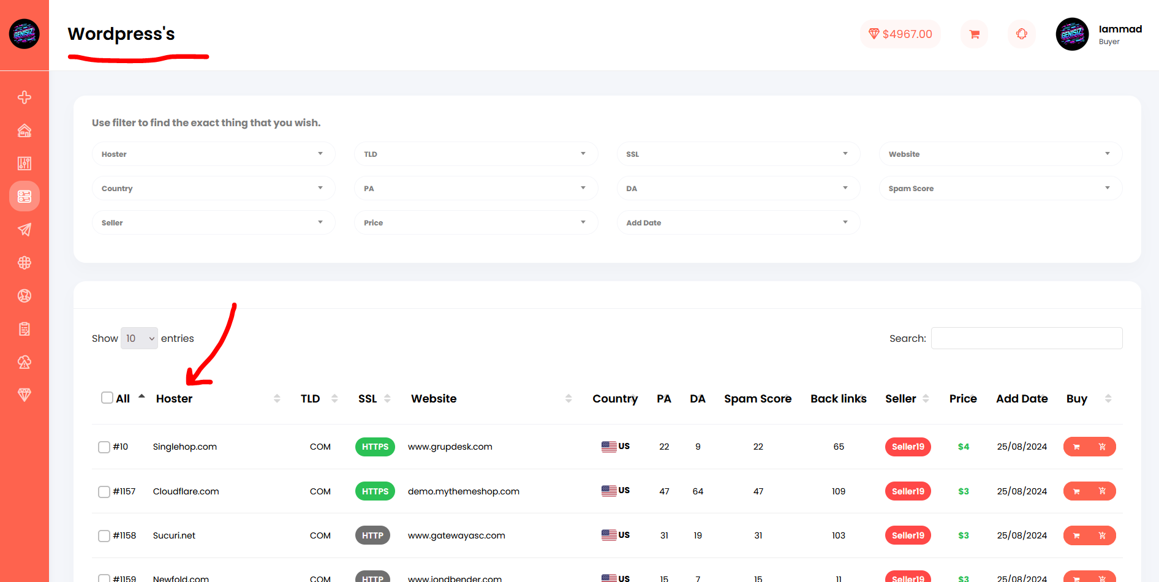
Task: Click the Seller19 badge in row #10
Action: click(x=908, y=447)
